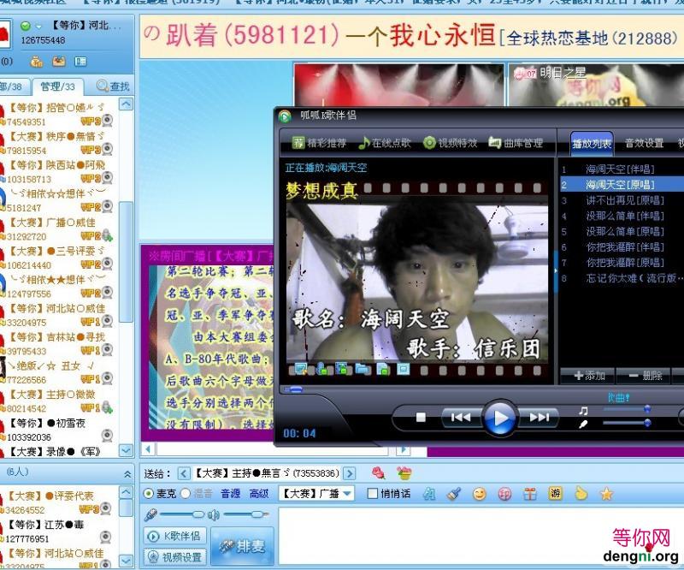Open the 【大赛】广播 dropdown
The image size is (684, 570).
pyautogui.click(x=347, y=494)
